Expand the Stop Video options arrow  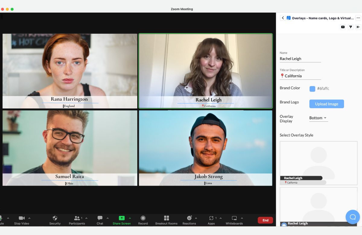[30, 218]
